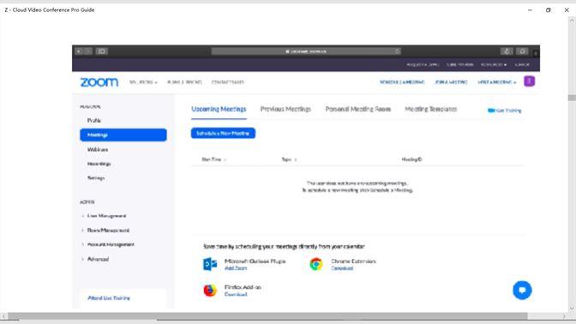Select Webinars in sidebar

(x=98, y=149)
